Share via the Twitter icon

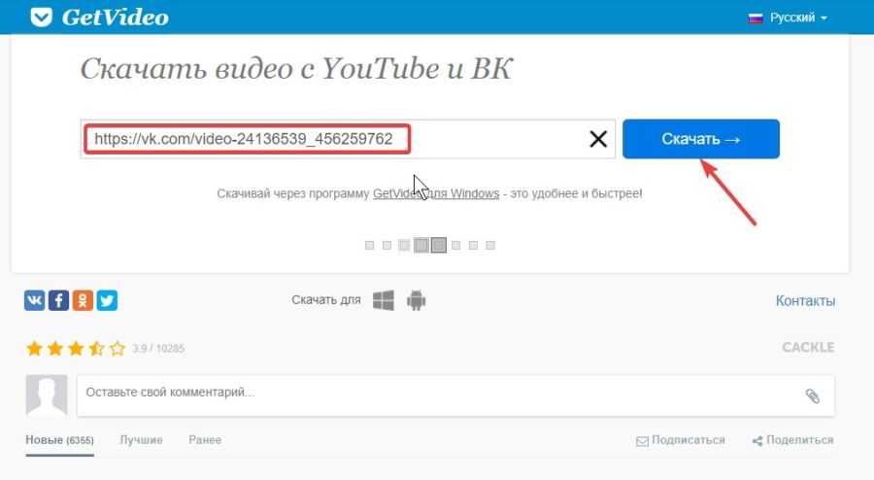point(107,300)
